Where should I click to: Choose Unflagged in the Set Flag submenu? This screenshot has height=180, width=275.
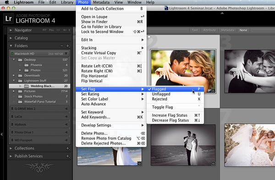click(175, 94)
